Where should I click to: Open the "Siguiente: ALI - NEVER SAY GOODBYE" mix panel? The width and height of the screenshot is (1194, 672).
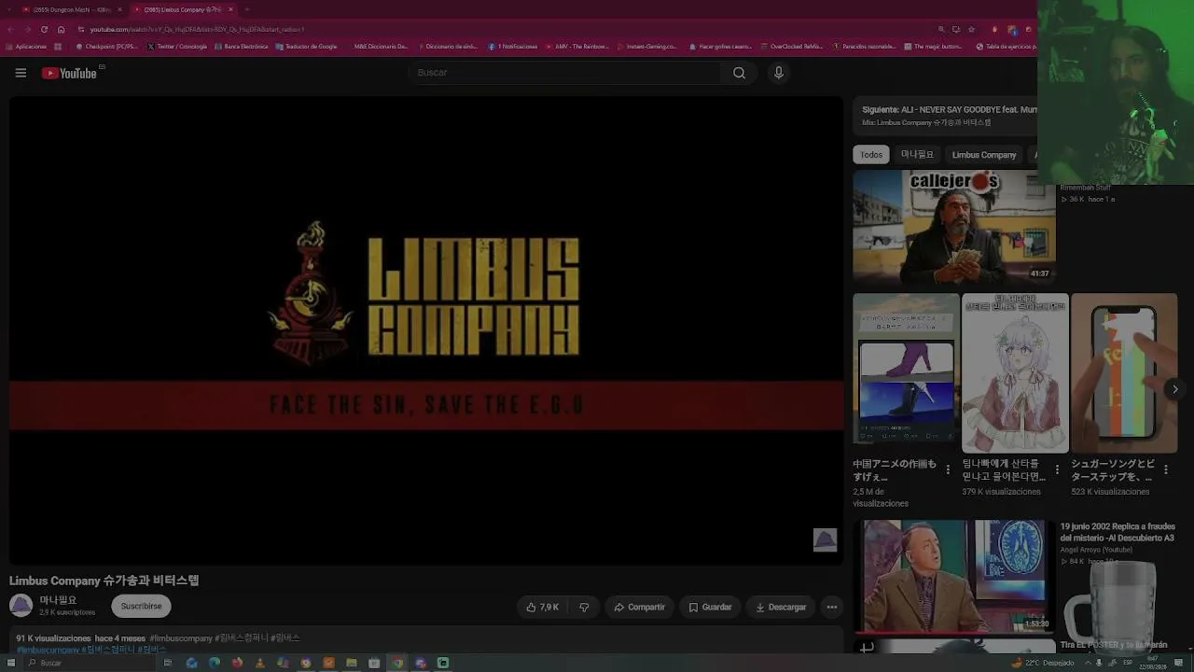pos(945,116)
